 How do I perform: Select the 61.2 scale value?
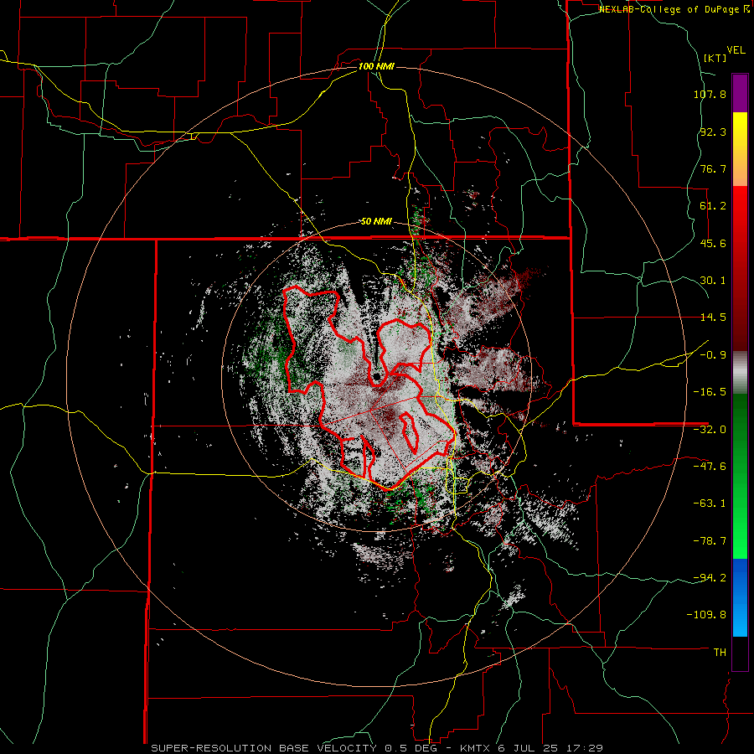point(713,206)
